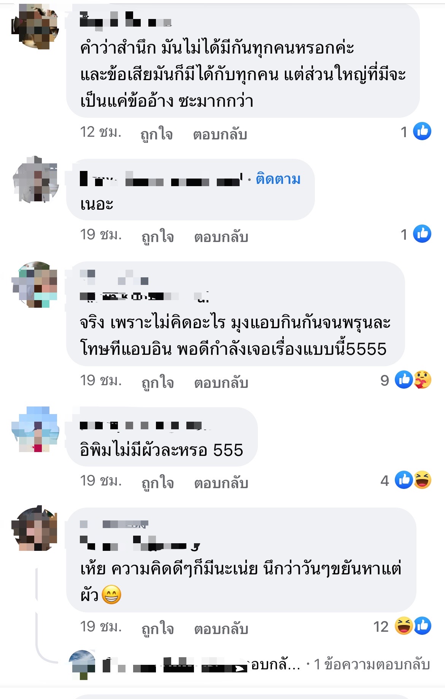
Task: Like "อิพิมไม่มีผัวละหรอ 555" comment via ถูกใจ
Action: (x=157, y=482)
